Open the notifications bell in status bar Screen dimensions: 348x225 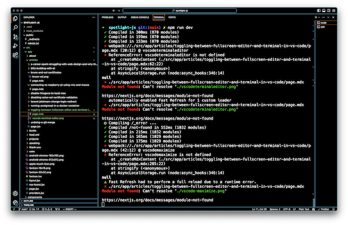tap(333, 209)
